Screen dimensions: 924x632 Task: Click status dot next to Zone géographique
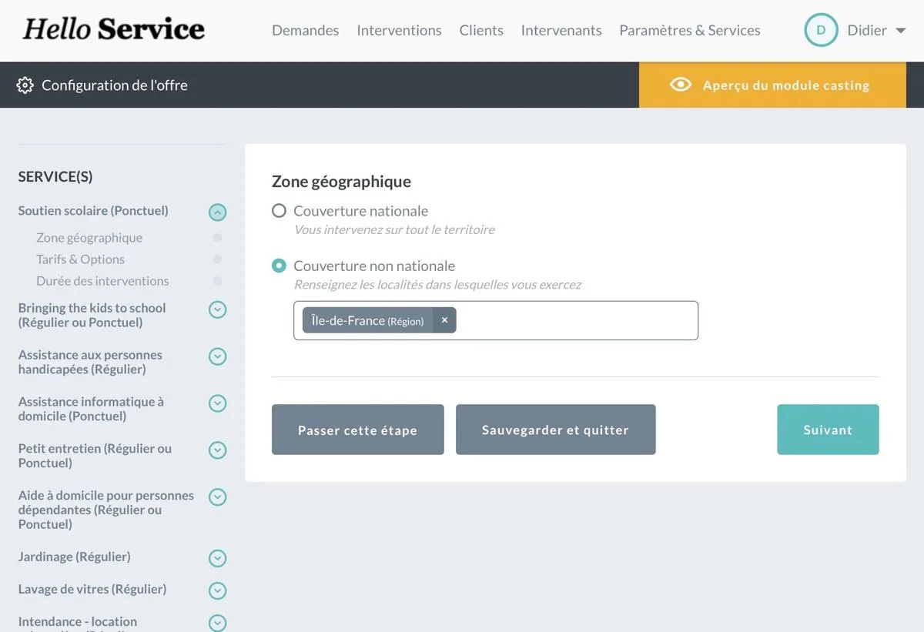click(x=218, y=238)
